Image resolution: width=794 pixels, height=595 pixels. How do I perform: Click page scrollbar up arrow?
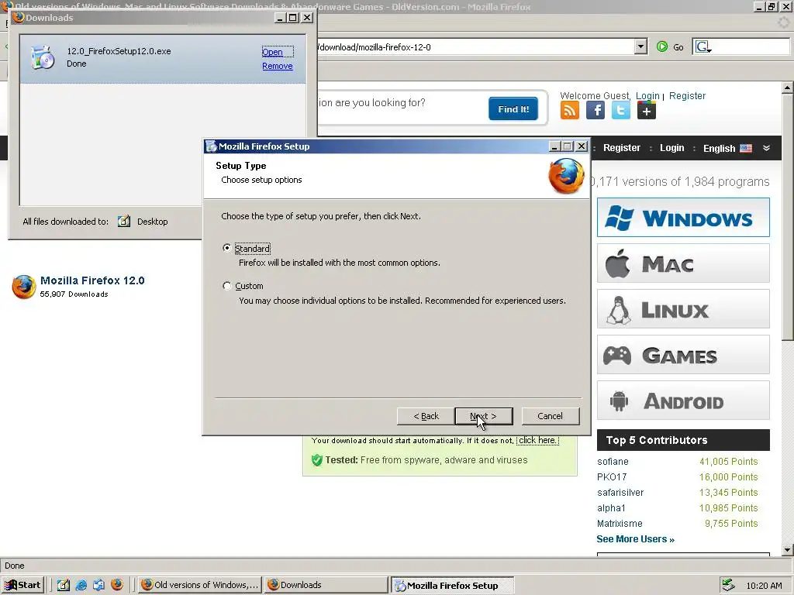(x=788, y=88)
